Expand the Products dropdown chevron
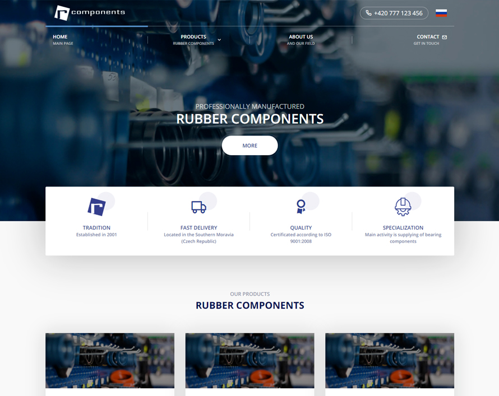 pos(219,40)
